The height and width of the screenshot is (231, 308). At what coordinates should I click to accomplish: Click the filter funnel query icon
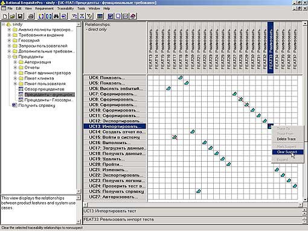[89, 16]
